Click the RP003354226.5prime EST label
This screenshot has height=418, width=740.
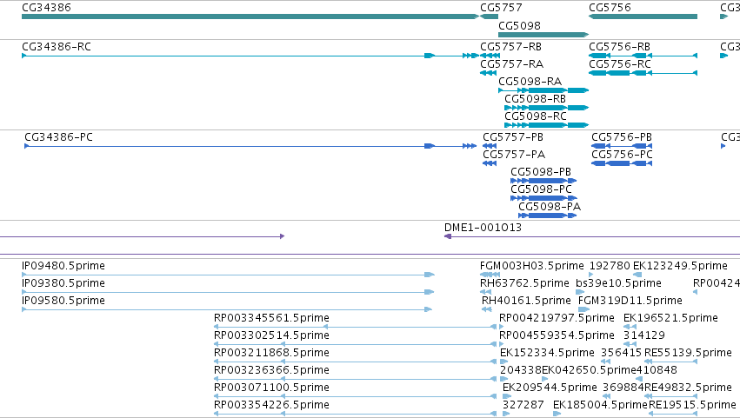271,406
